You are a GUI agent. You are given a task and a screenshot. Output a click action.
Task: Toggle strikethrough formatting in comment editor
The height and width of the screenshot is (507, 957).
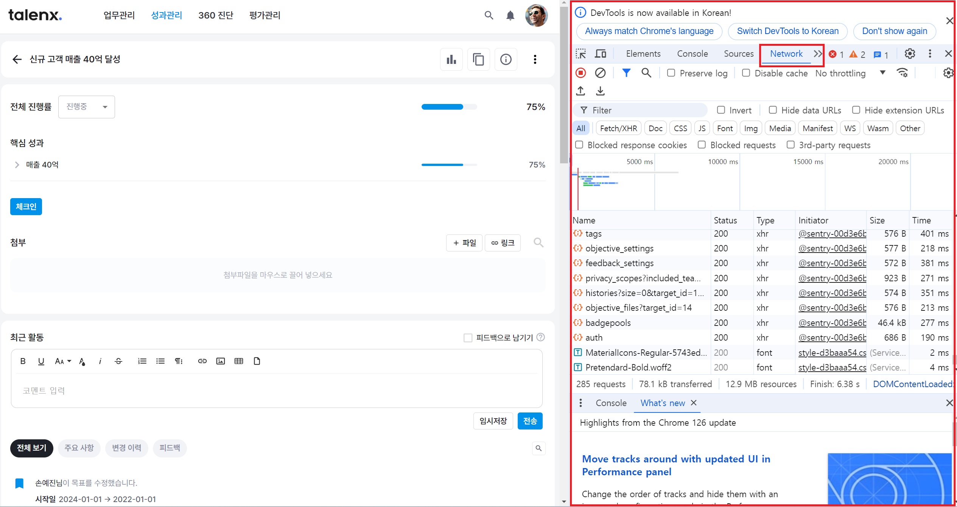[118, 361]
